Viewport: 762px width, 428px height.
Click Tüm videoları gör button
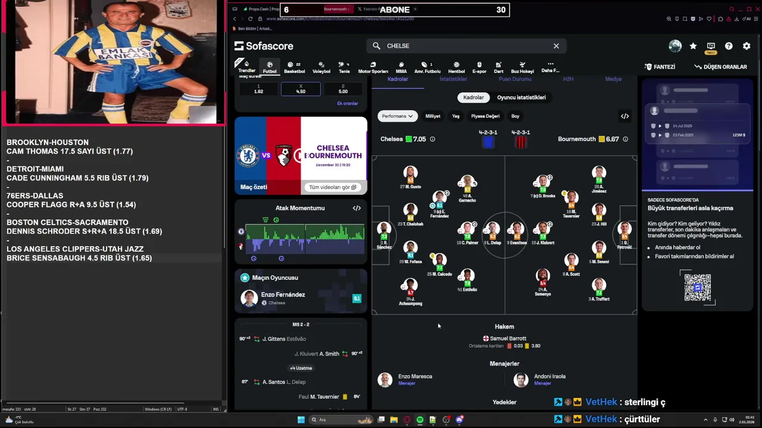tap(332, 187)
